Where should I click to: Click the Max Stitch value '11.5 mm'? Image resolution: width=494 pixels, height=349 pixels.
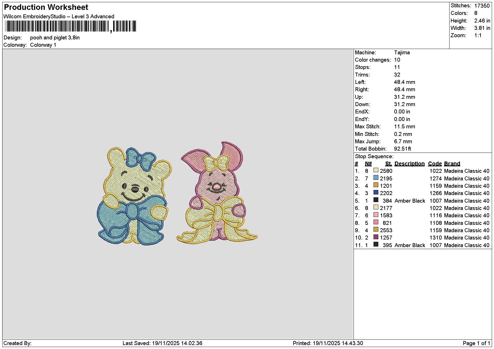click(x=404, y=127)
